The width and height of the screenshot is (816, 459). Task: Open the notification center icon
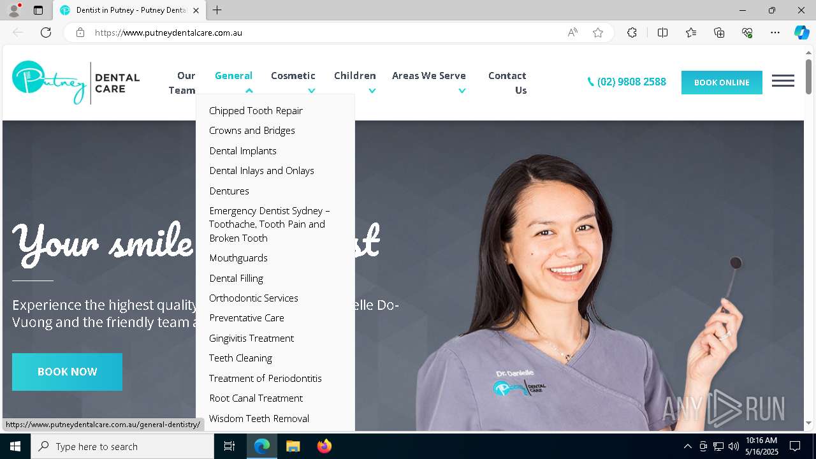(795, 446)
